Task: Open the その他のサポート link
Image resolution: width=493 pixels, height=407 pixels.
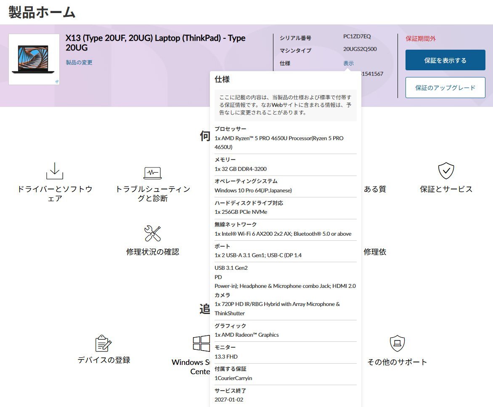Action: 397,362
